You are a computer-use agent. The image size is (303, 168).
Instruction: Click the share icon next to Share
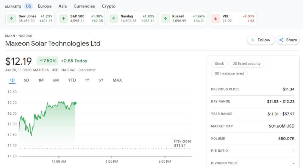point(281,40)
